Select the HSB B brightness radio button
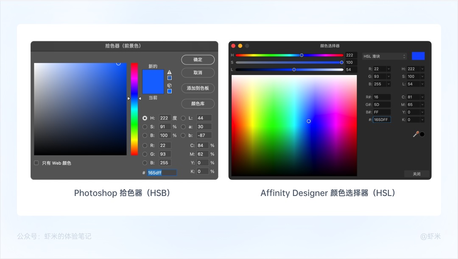This screenshot has width=458, height=259. 145,135
